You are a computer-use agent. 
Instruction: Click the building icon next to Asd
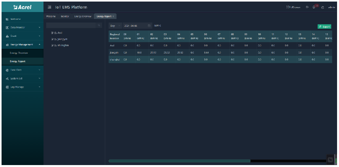[x=56, y=33]
